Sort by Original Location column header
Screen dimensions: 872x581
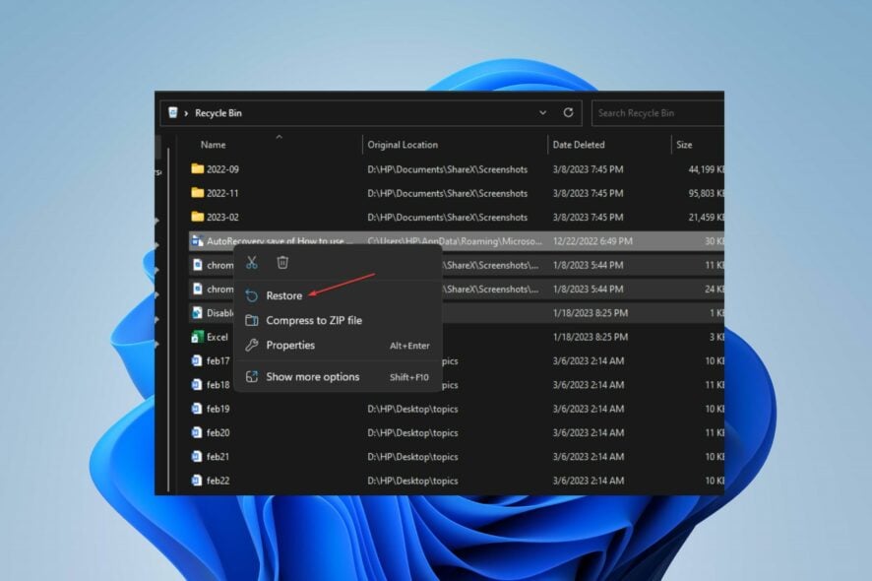(403, 145)
